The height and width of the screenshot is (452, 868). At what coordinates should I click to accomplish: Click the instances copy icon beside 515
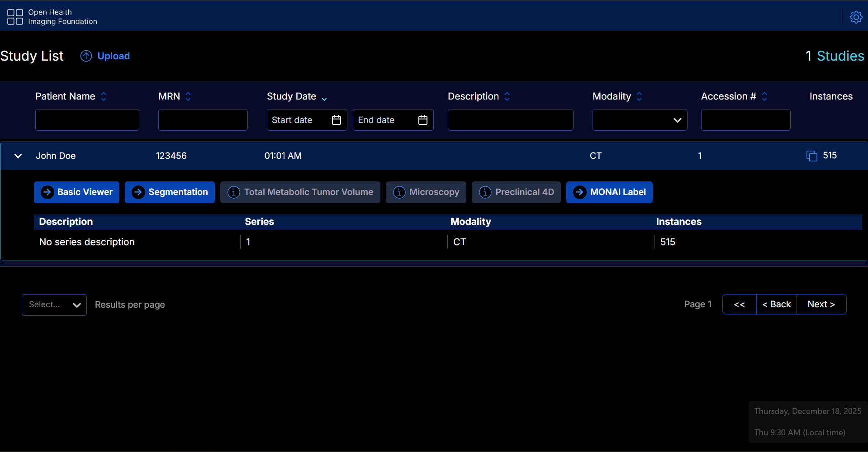[x=812, y=156]
